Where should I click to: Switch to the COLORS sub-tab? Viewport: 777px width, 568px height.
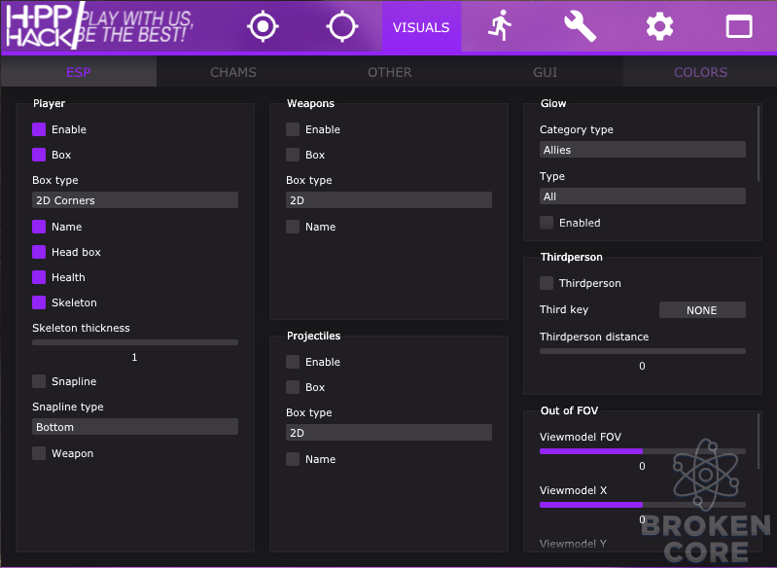pyautogui.click(x=700, y=72)
